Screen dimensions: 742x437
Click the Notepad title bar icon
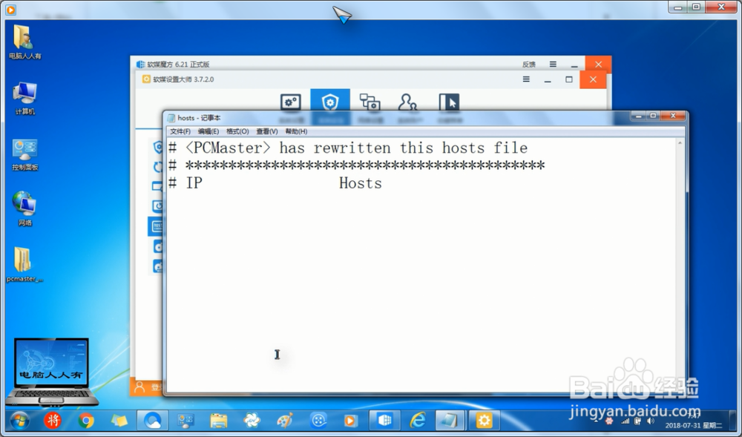[171, 118]
